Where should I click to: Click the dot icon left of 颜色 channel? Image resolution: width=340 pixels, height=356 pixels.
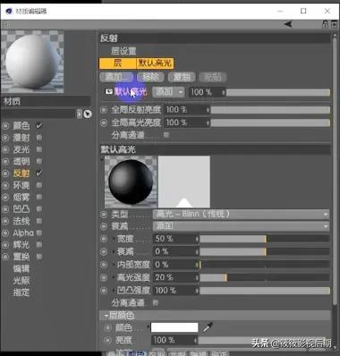[5, 126]
